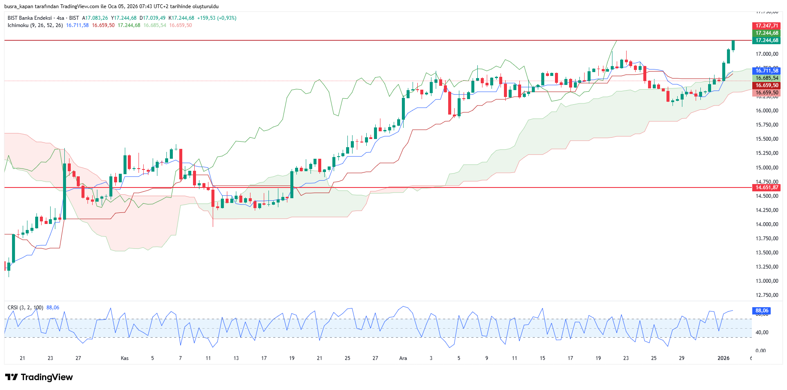787x390 pixels.
Task: Select the light green 16.685,54 axis label
Action: click(x=766, y=78)
